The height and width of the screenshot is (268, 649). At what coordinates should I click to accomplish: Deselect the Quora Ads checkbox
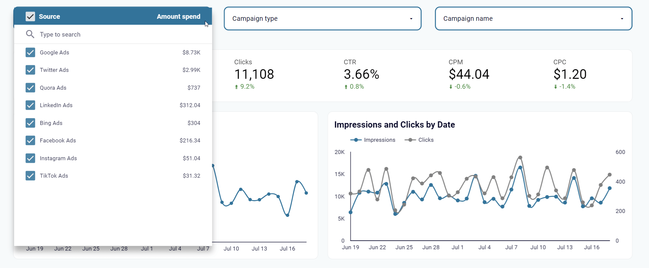(30, 88)
